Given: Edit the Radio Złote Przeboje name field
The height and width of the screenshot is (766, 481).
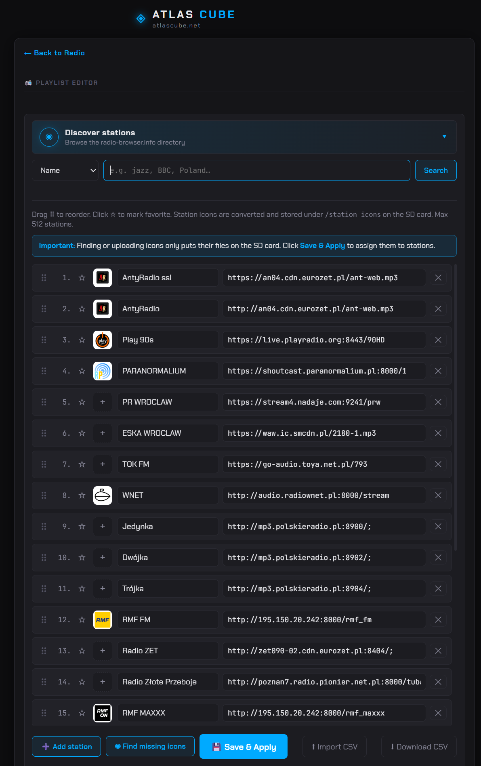Looking at the screenshot, I should (168, 682).
